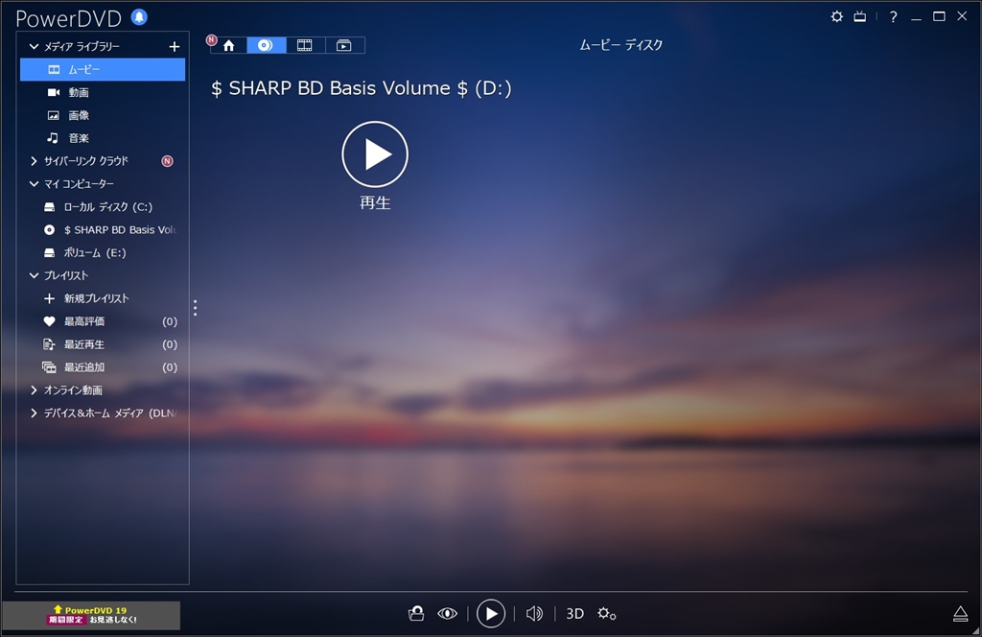Collapse the プレイリスト section
Screen dimensions: 982x637
[34, 275]
